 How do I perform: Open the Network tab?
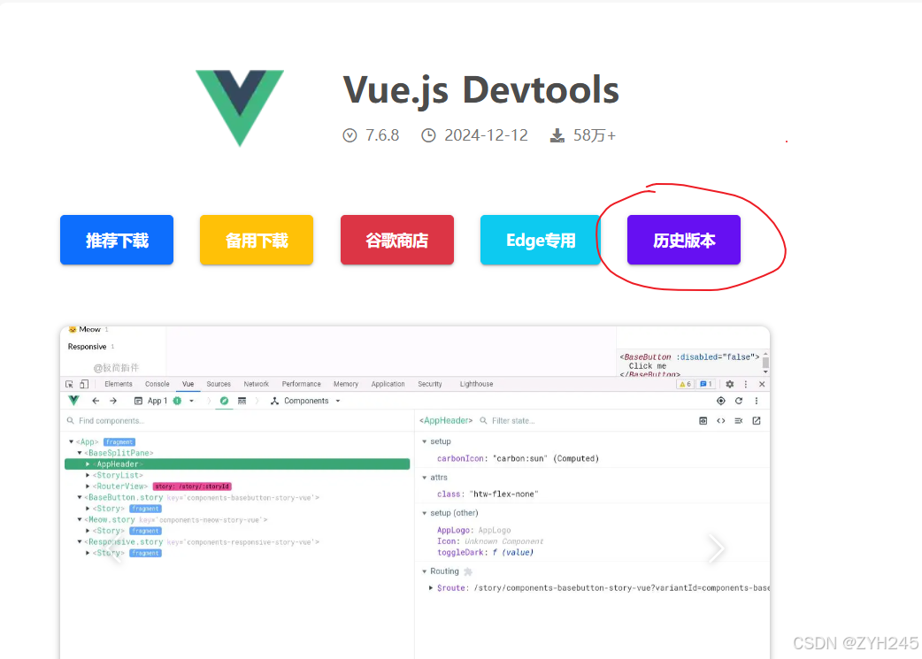[x=257, y=384]
